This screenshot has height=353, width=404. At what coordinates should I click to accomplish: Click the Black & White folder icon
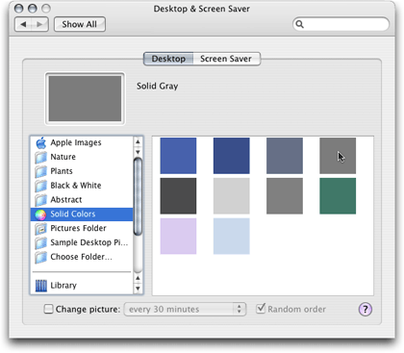coord(41,186)
